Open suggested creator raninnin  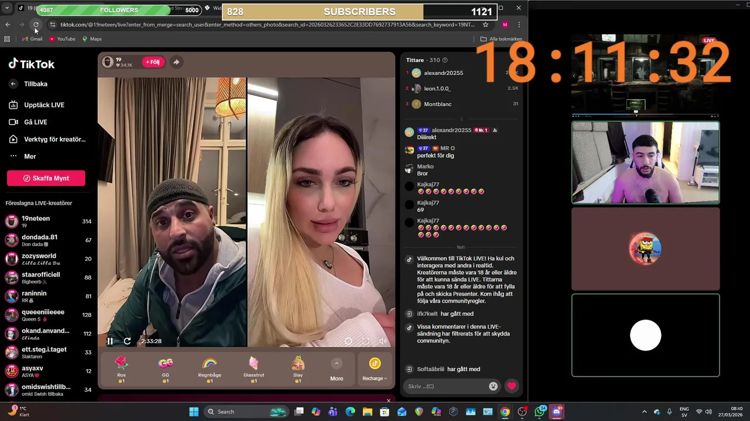[x=48, y=296]
